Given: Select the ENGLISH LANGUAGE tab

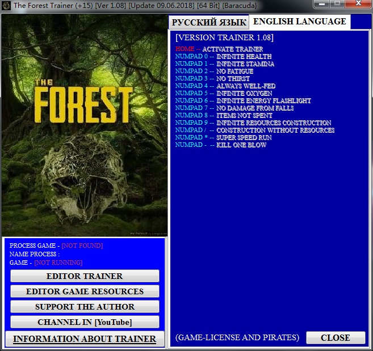Looking at the screenshot, I should pos(299,22).
